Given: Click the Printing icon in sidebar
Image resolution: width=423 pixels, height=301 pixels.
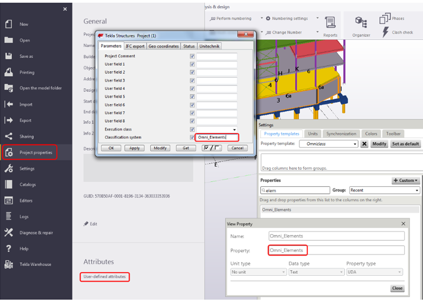Looking at the screenshot, I should click(x=9, y=72).
